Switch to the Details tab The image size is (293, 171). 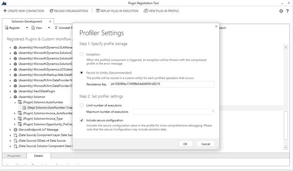[x=39, y=156]
